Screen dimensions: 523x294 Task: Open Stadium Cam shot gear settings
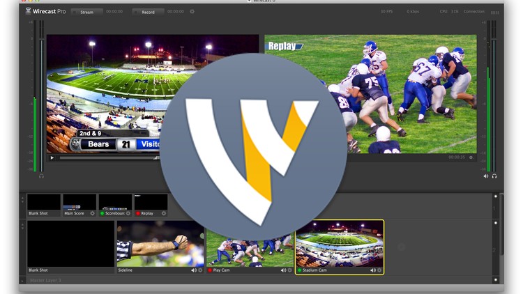pyautogui.click(x=379, y=270)
